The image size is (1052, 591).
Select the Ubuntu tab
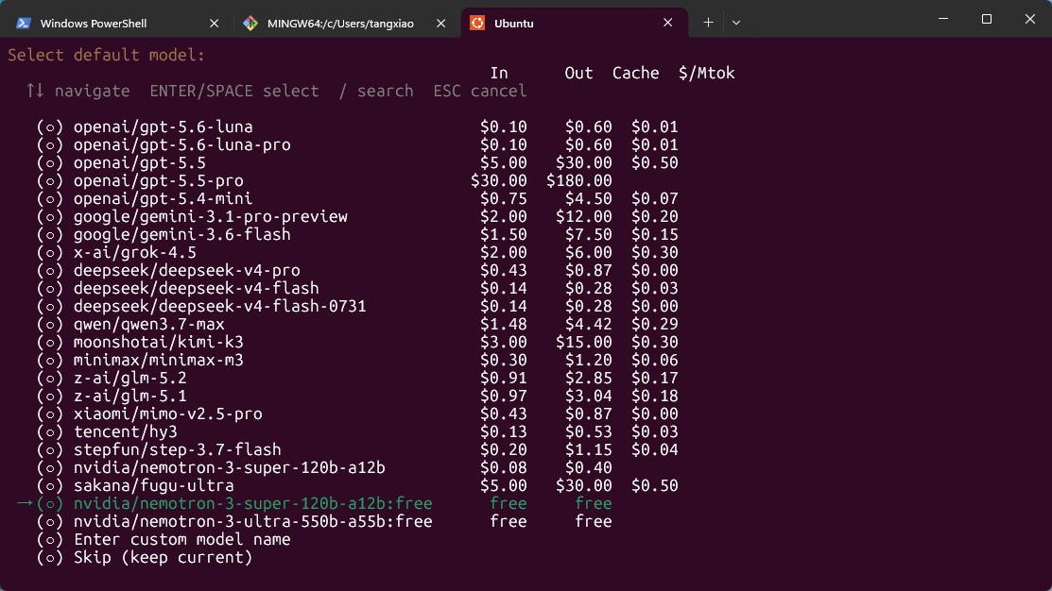[575, 23]
